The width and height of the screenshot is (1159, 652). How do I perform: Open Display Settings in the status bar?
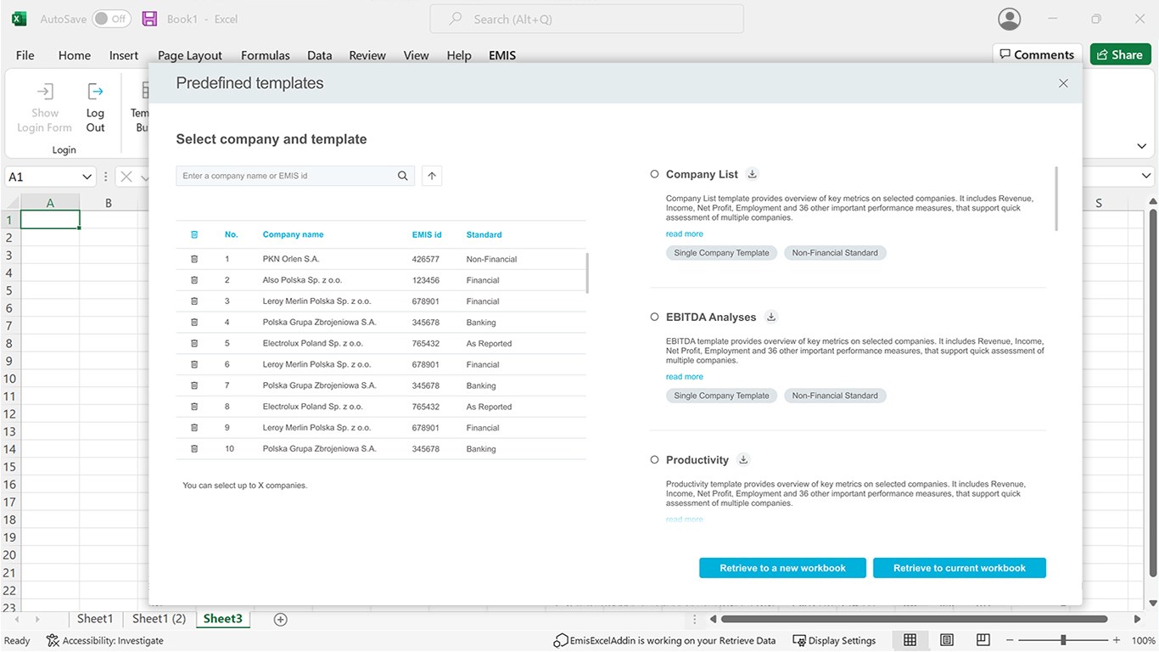[834, 641]
